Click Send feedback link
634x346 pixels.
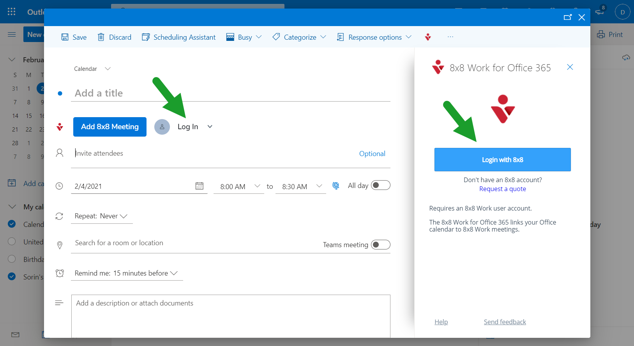coord(505,322)
